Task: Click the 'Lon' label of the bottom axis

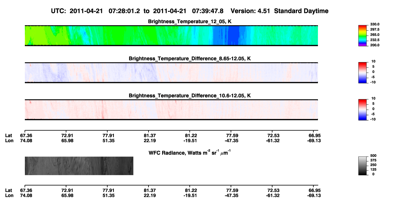Action: pos(9,195)
